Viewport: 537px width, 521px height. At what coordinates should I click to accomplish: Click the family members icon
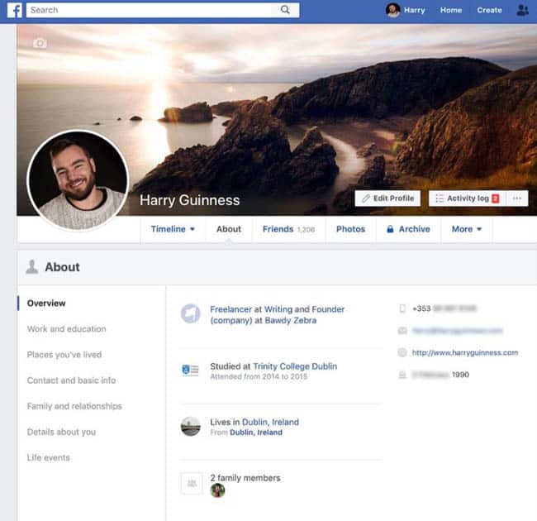tap(190, 483)
